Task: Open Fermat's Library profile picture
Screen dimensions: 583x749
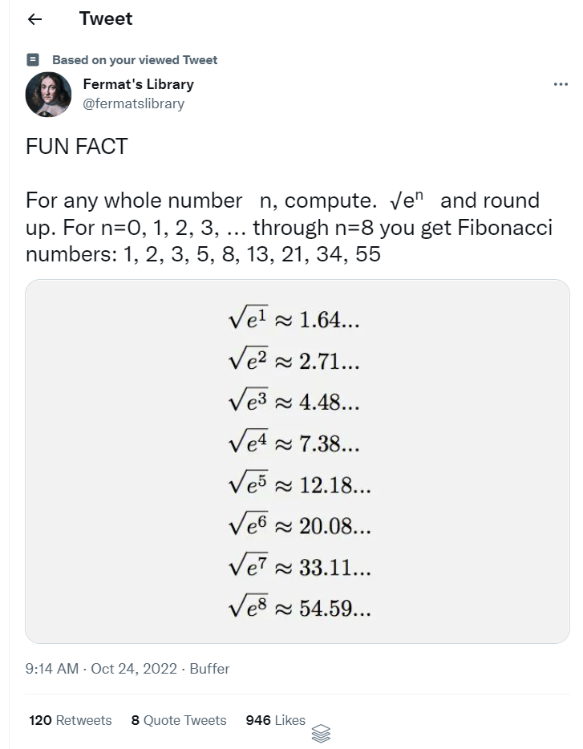Action: click(48, 95)
